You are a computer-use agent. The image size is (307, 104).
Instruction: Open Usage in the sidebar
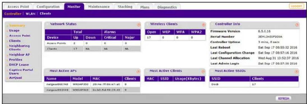coord(14,31)
